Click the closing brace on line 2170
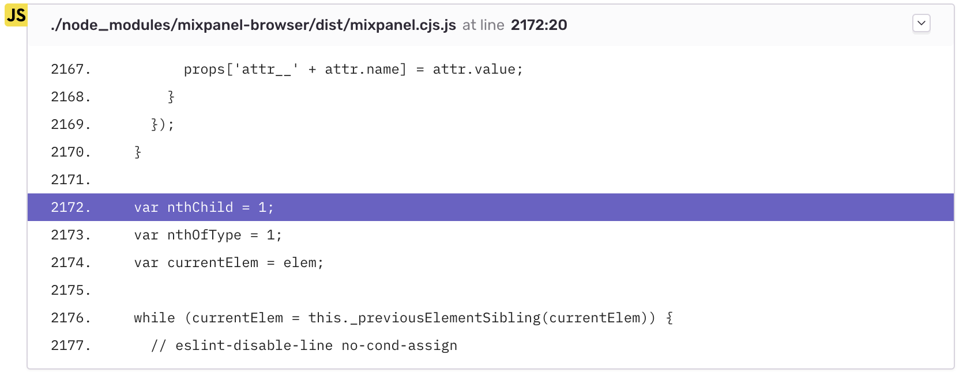The image size is (963, 373). (x=136, y=152)
